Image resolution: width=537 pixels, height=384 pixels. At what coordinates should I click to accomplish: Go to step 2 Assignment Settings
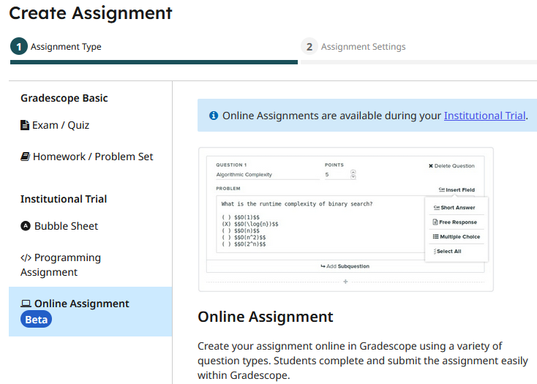click(x=354, y=47)
